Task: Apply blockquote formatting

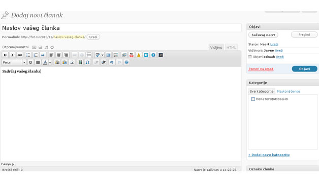Action: 43,55
